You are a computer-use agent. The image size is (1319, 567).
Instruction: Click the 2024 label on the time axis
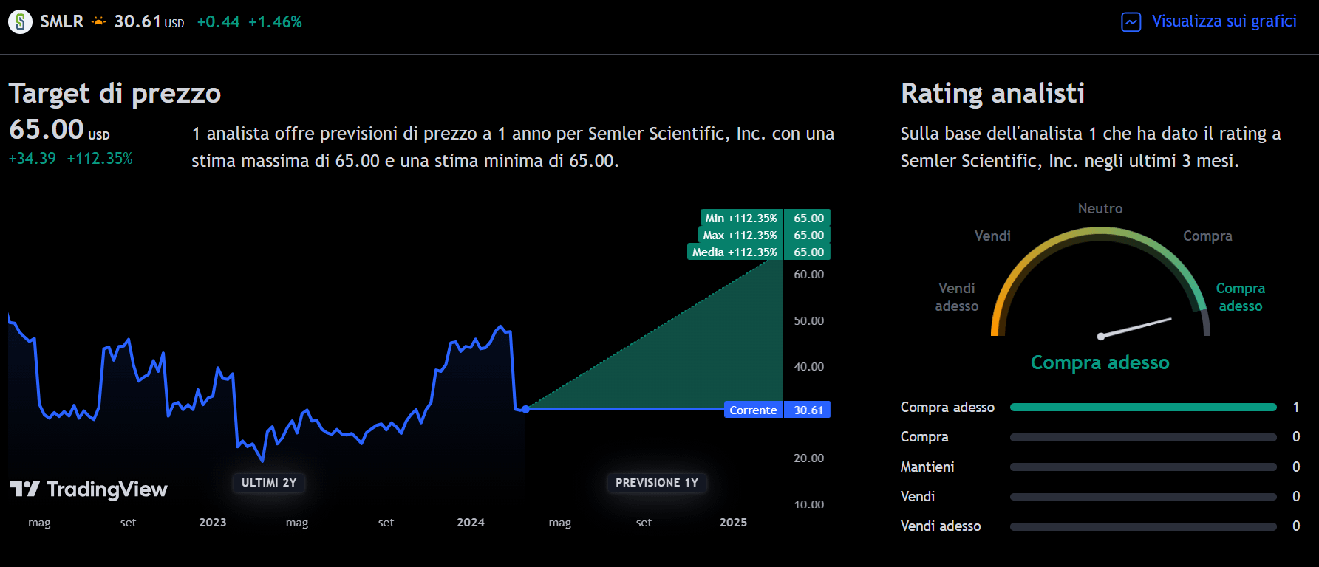pyautogui.click(x=471, y=523)
